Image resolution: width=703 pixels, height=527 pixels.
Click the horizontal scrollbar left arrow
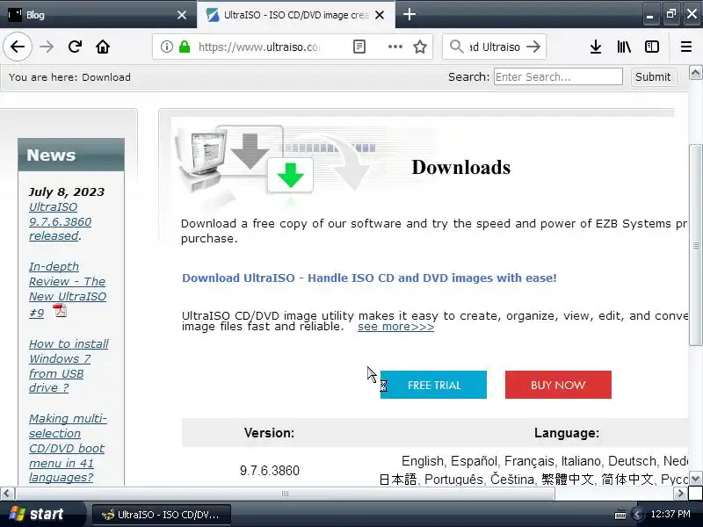click(7, 494)
